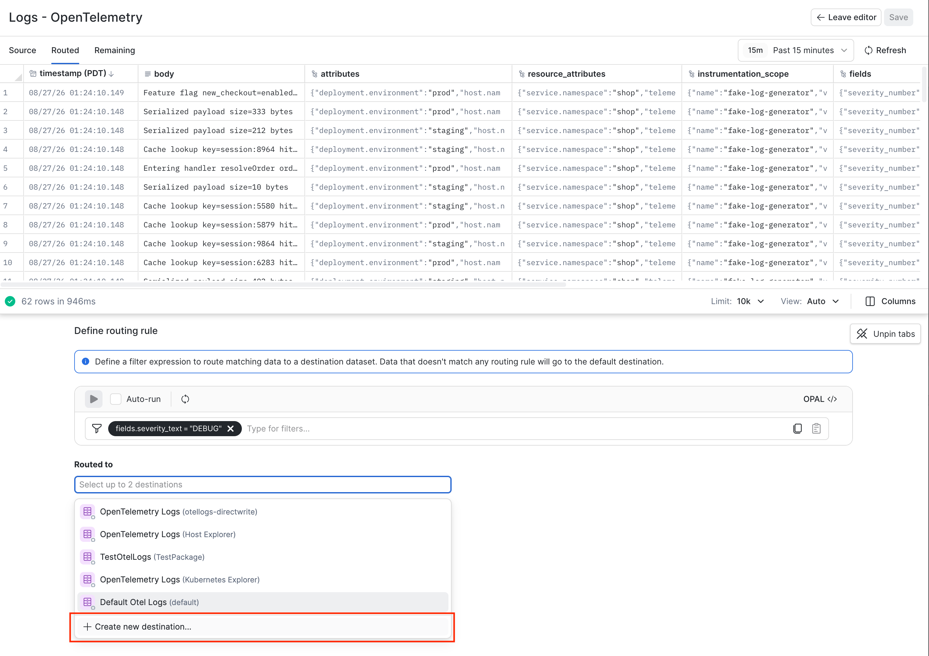Click the Leave editor button
Viewport: 929px width, 656px height.
click(x=846, y=17)
